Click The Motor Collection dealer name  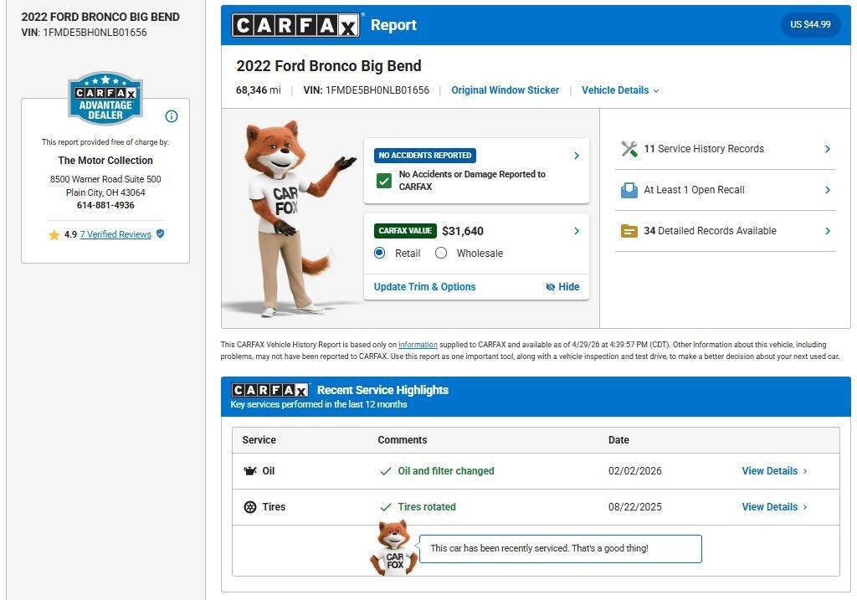pyautogui.click(x=105, y=161)
